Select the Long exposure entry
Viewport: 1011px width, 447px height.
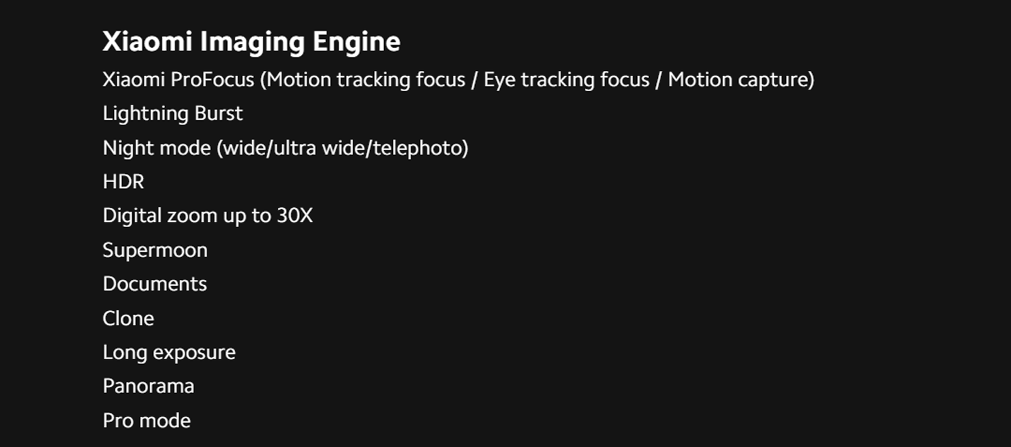pos(169,353)
